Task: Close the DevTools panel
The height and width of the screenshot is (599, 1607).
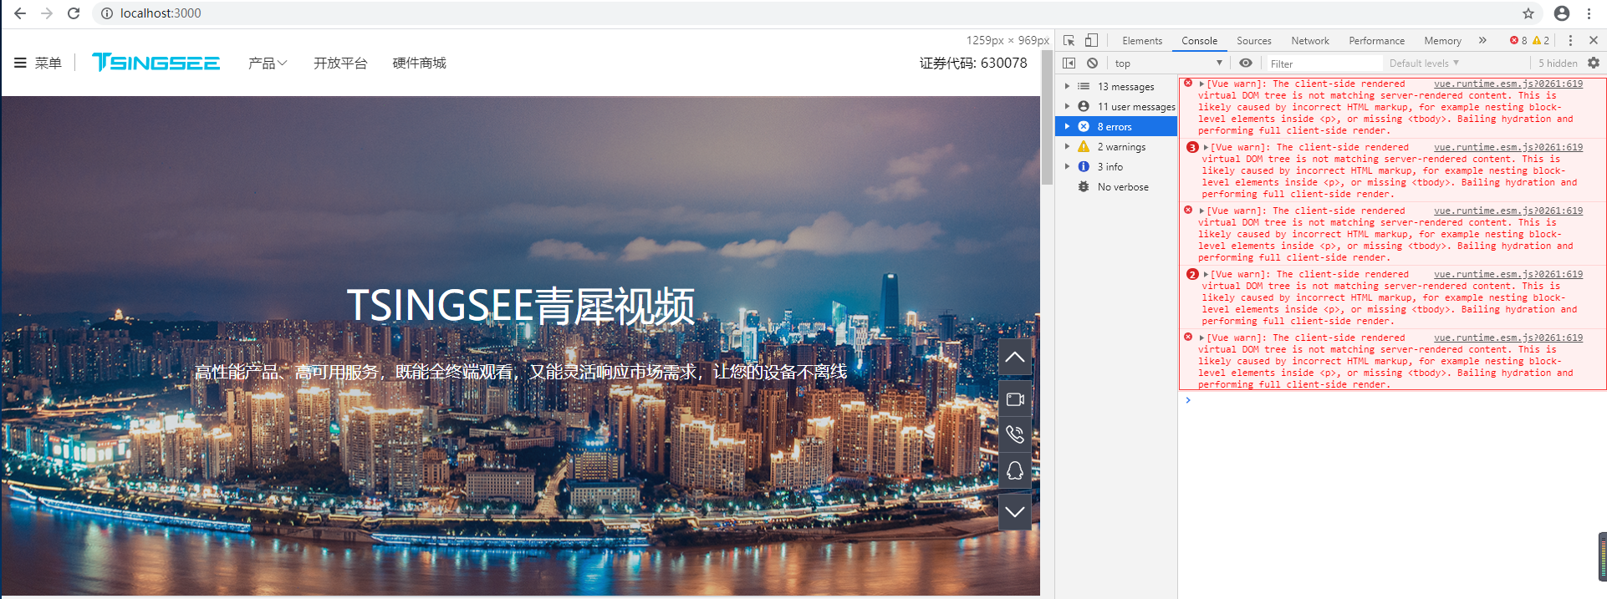Action: tap(1594, 40)
